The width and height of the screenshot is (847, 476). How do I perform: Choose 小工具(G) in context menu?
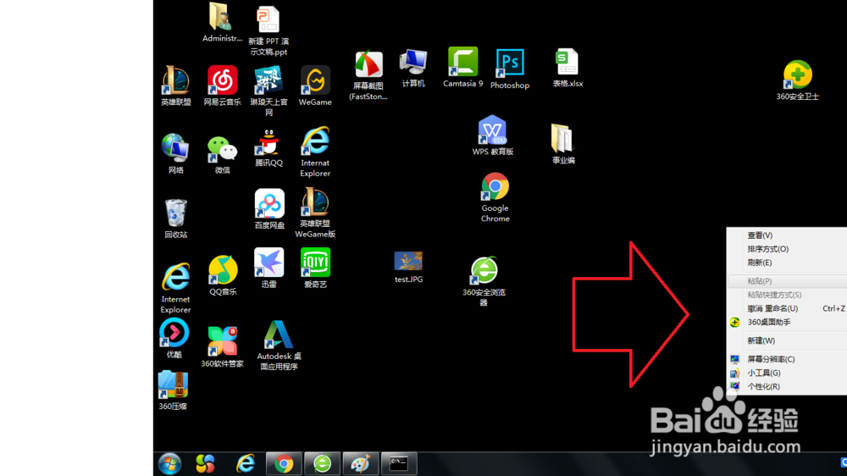787,373
